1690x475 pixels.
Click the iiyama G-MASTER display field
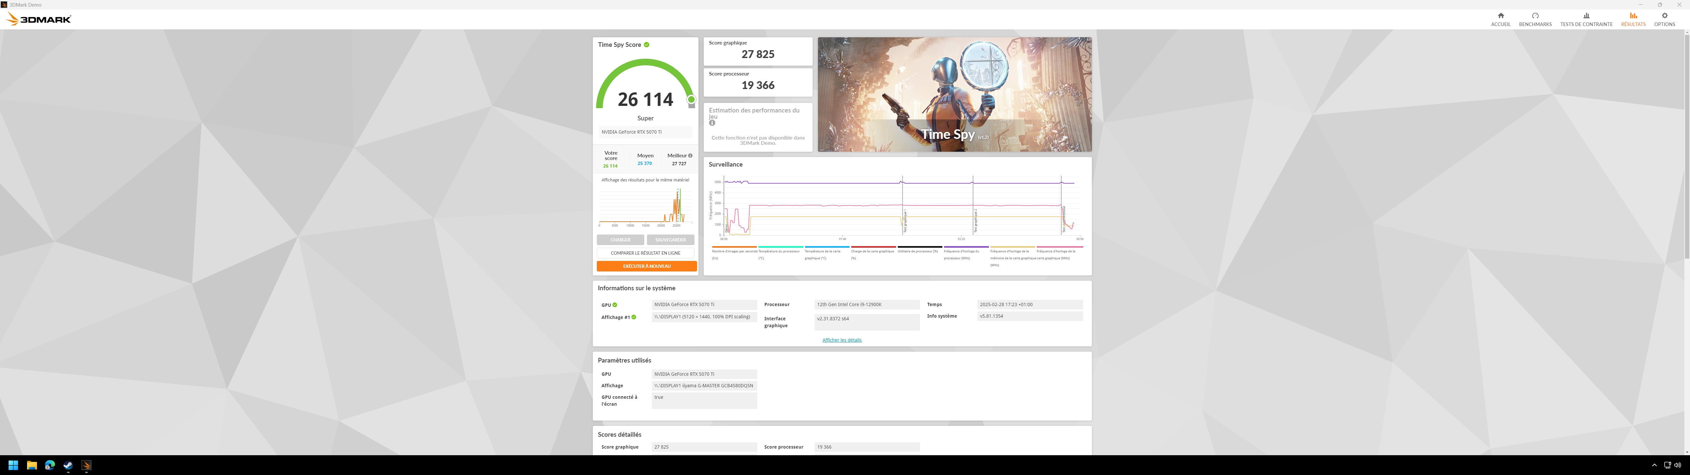(x=704, y=386)
